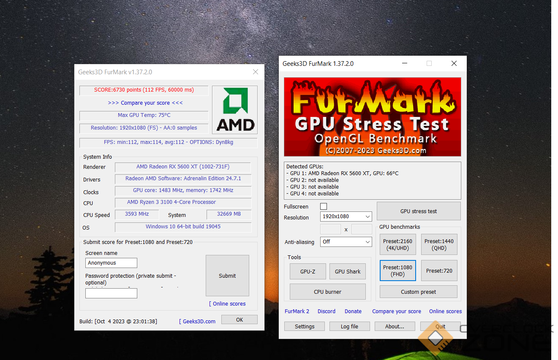Submit the benchmark score
558x360 pixels.
click(x=227, y=276)
